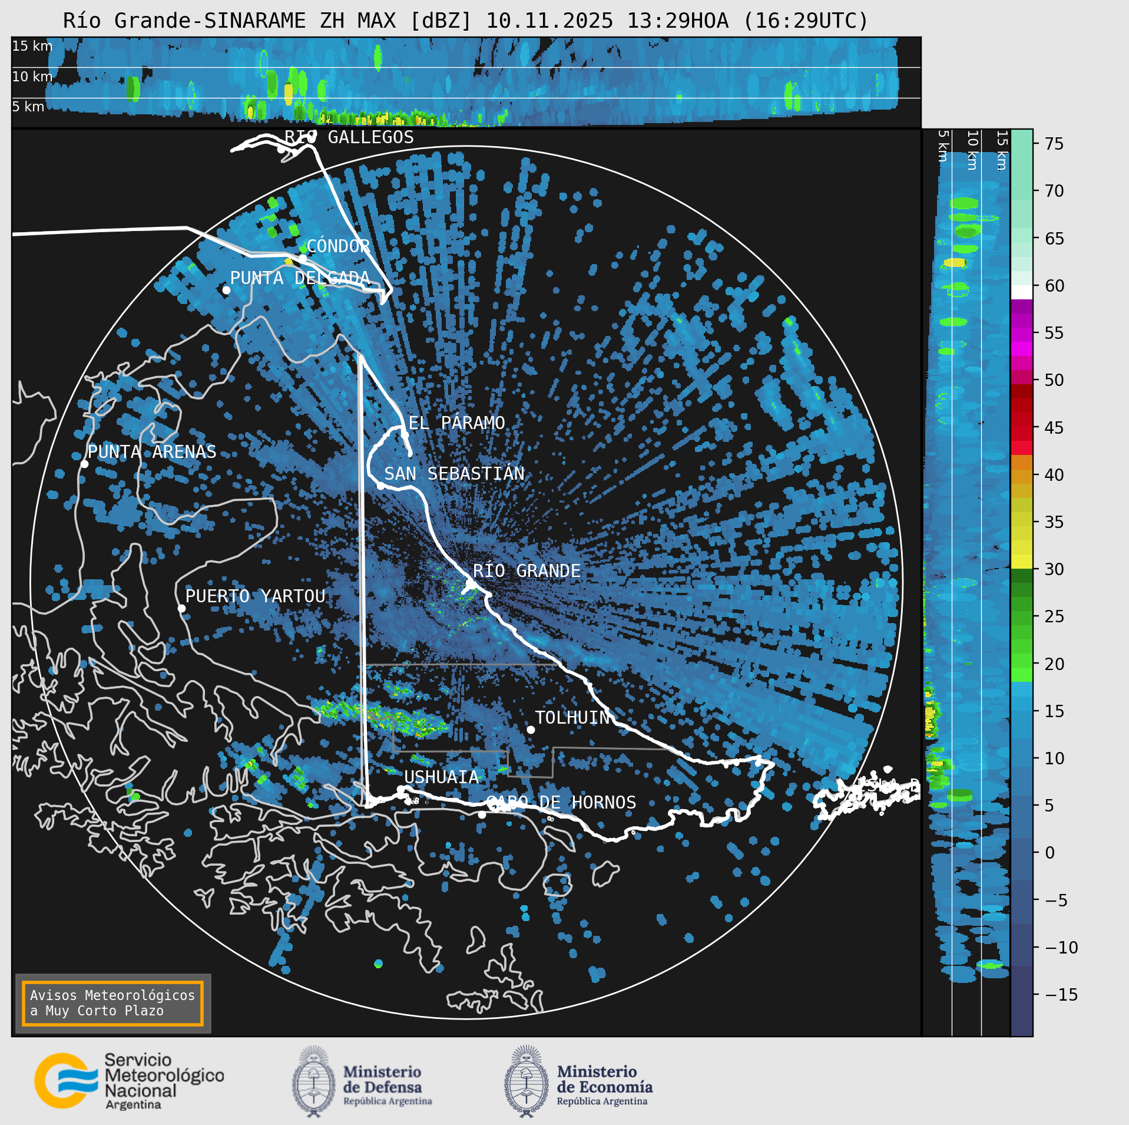Viewport: 1129px width, 1125px height.
Task: Click the Ministerio de Defensa text
Action: coord(387,1087)
